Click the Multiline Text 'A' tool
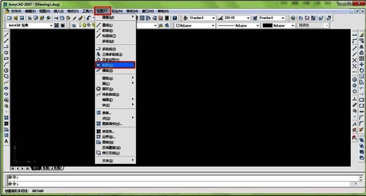 pos(6,141)
